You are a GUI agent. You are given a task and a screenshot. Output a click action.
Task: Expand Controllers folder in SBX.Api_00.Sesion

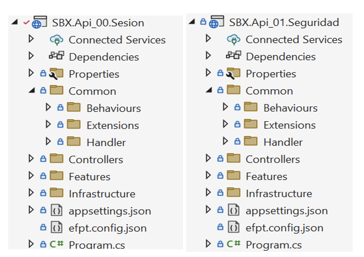coord(31,158)
